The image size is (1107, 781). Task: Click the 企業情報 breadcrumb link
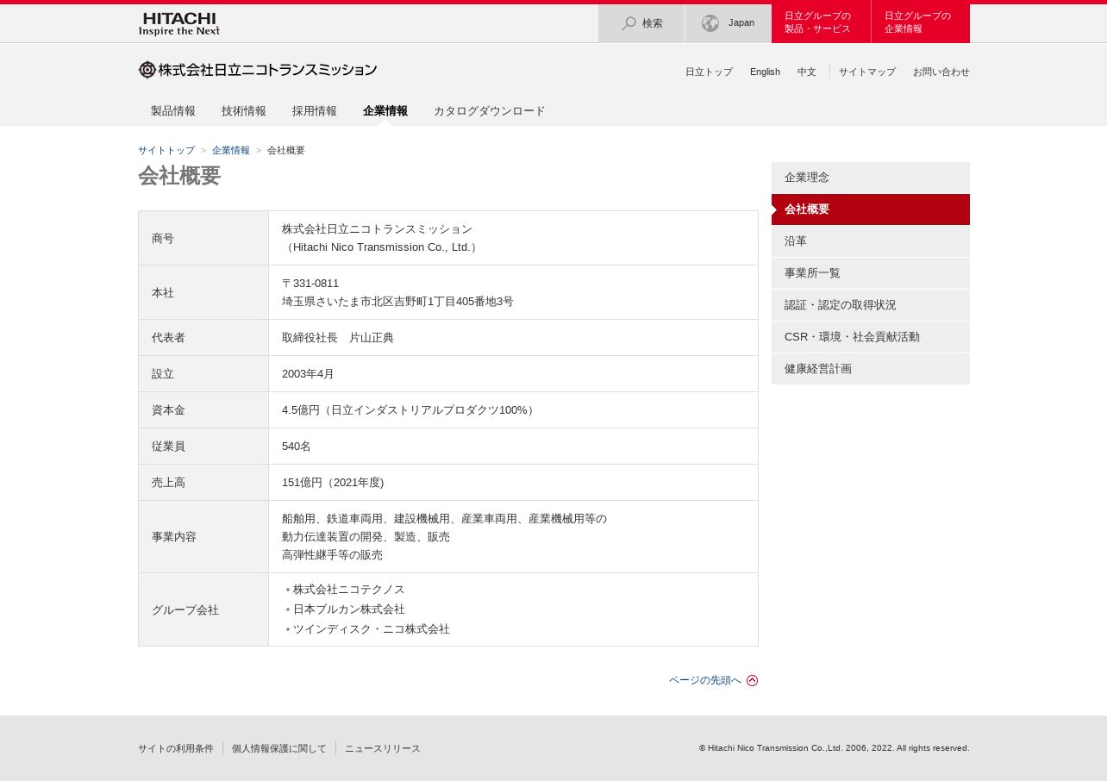231,151
